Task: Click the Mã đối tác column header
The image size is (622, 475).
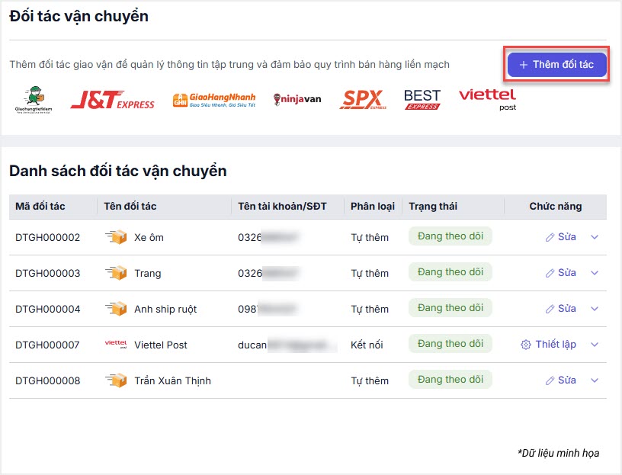Action: pos(40,207)
